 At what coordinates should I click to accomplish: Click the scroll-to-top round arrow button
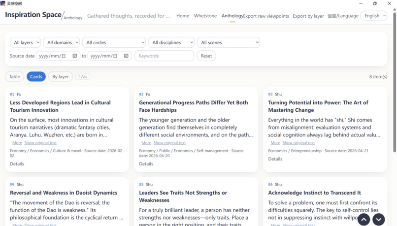tap(364, 220)
